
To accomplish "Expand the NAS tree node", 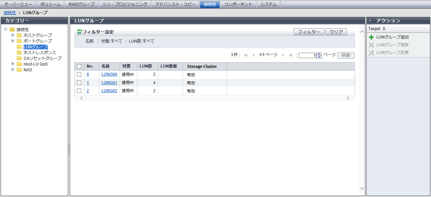I will click(x=13, y=70).
